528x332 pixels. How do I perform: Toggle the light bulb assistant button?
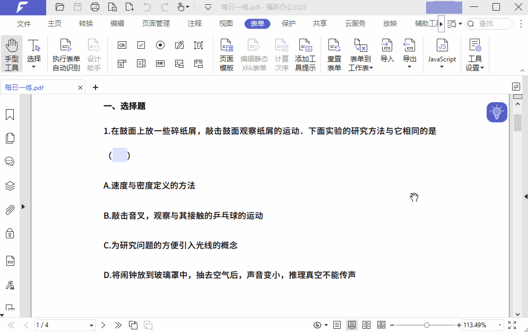pyautogui.click(x=497, y=112)
